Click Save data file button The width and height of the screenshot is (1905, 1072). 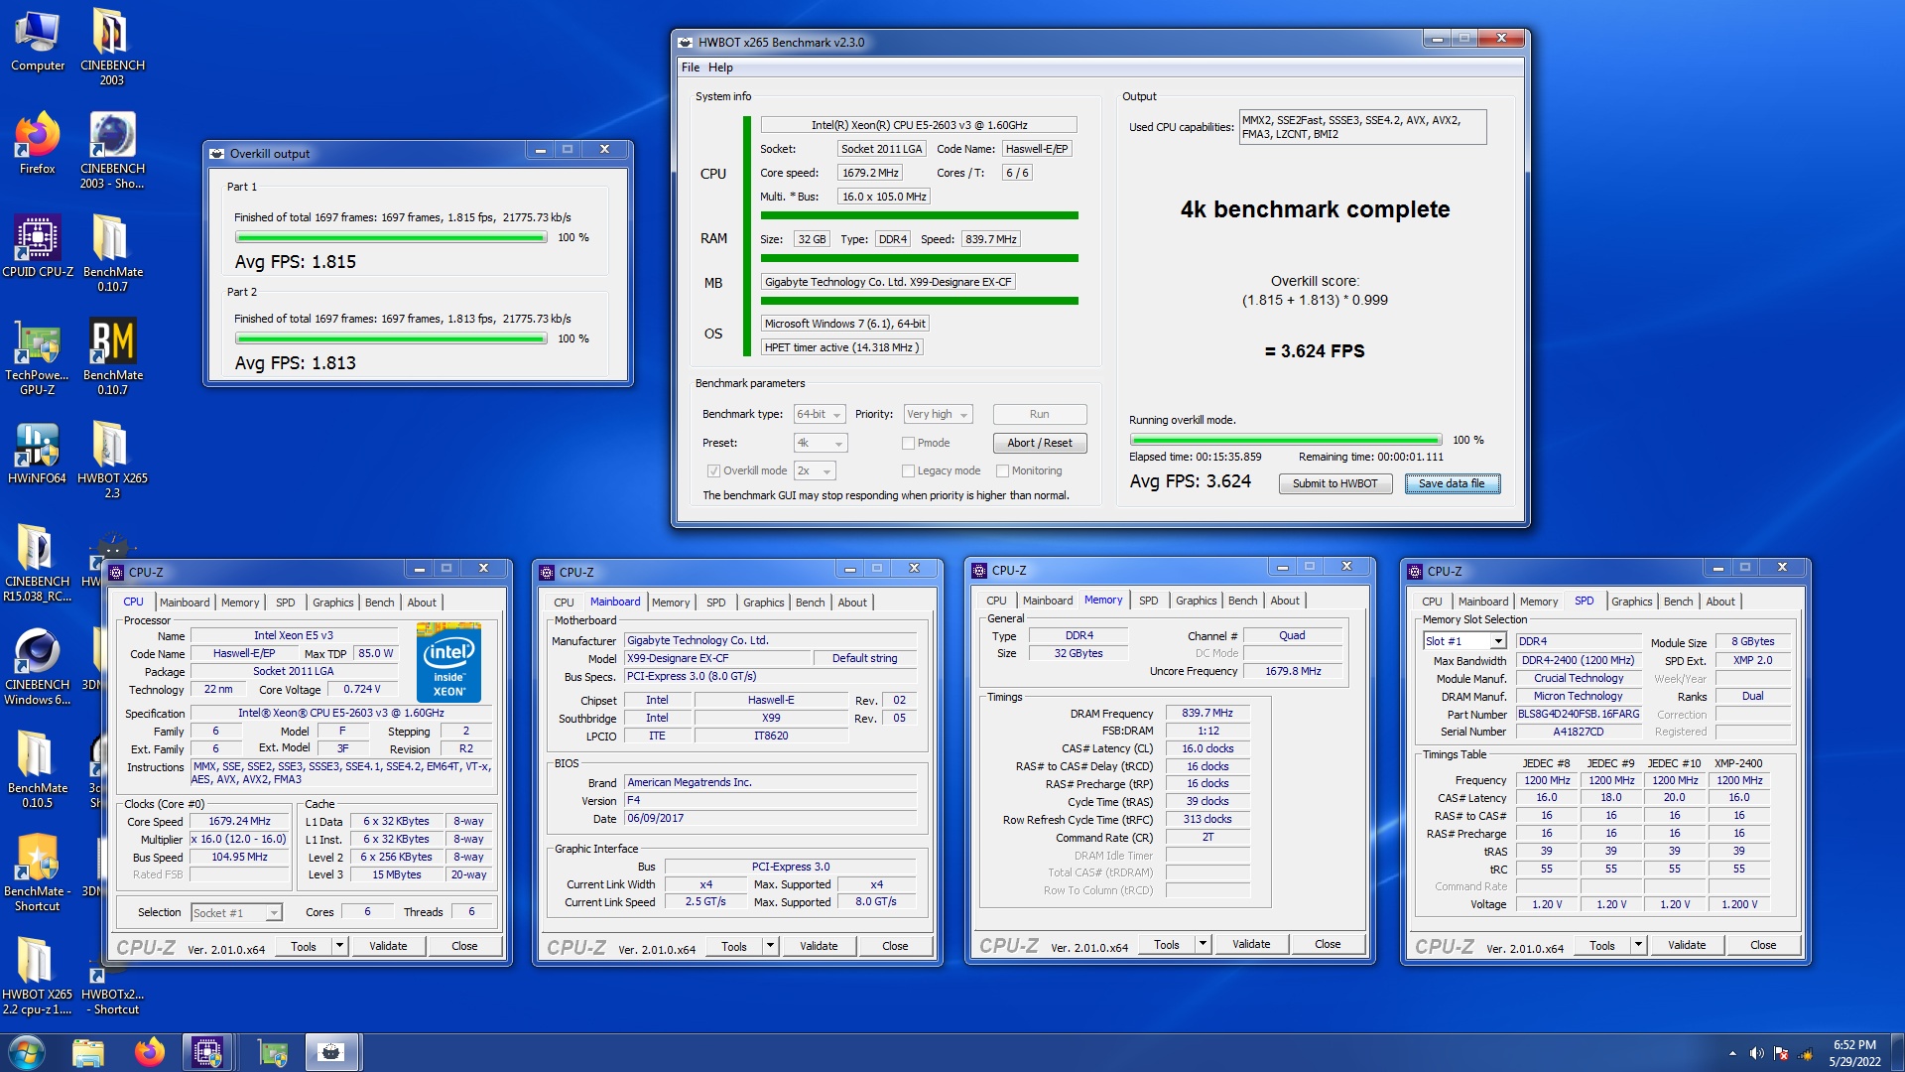[x=1452, y=483]
